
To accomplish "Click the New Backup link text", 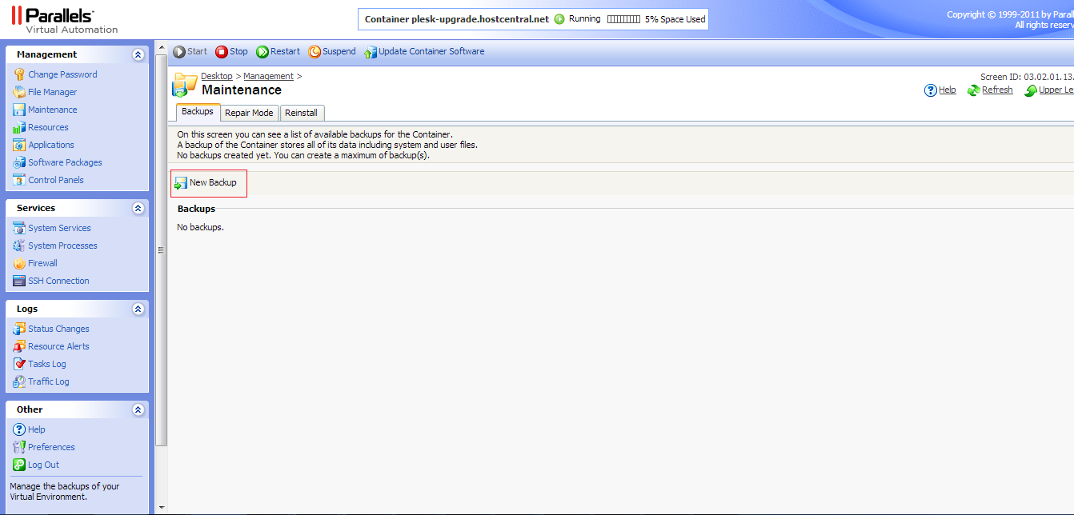I will tap(213, 182).
